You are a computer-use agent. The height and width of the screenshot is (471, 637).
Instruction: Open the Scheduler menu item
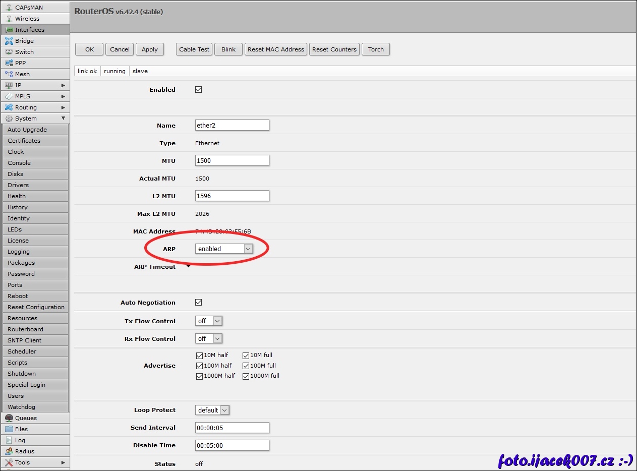(22, 351)
